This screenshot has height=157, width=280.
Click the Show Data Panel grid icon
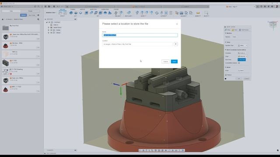(x=45, y=7)
